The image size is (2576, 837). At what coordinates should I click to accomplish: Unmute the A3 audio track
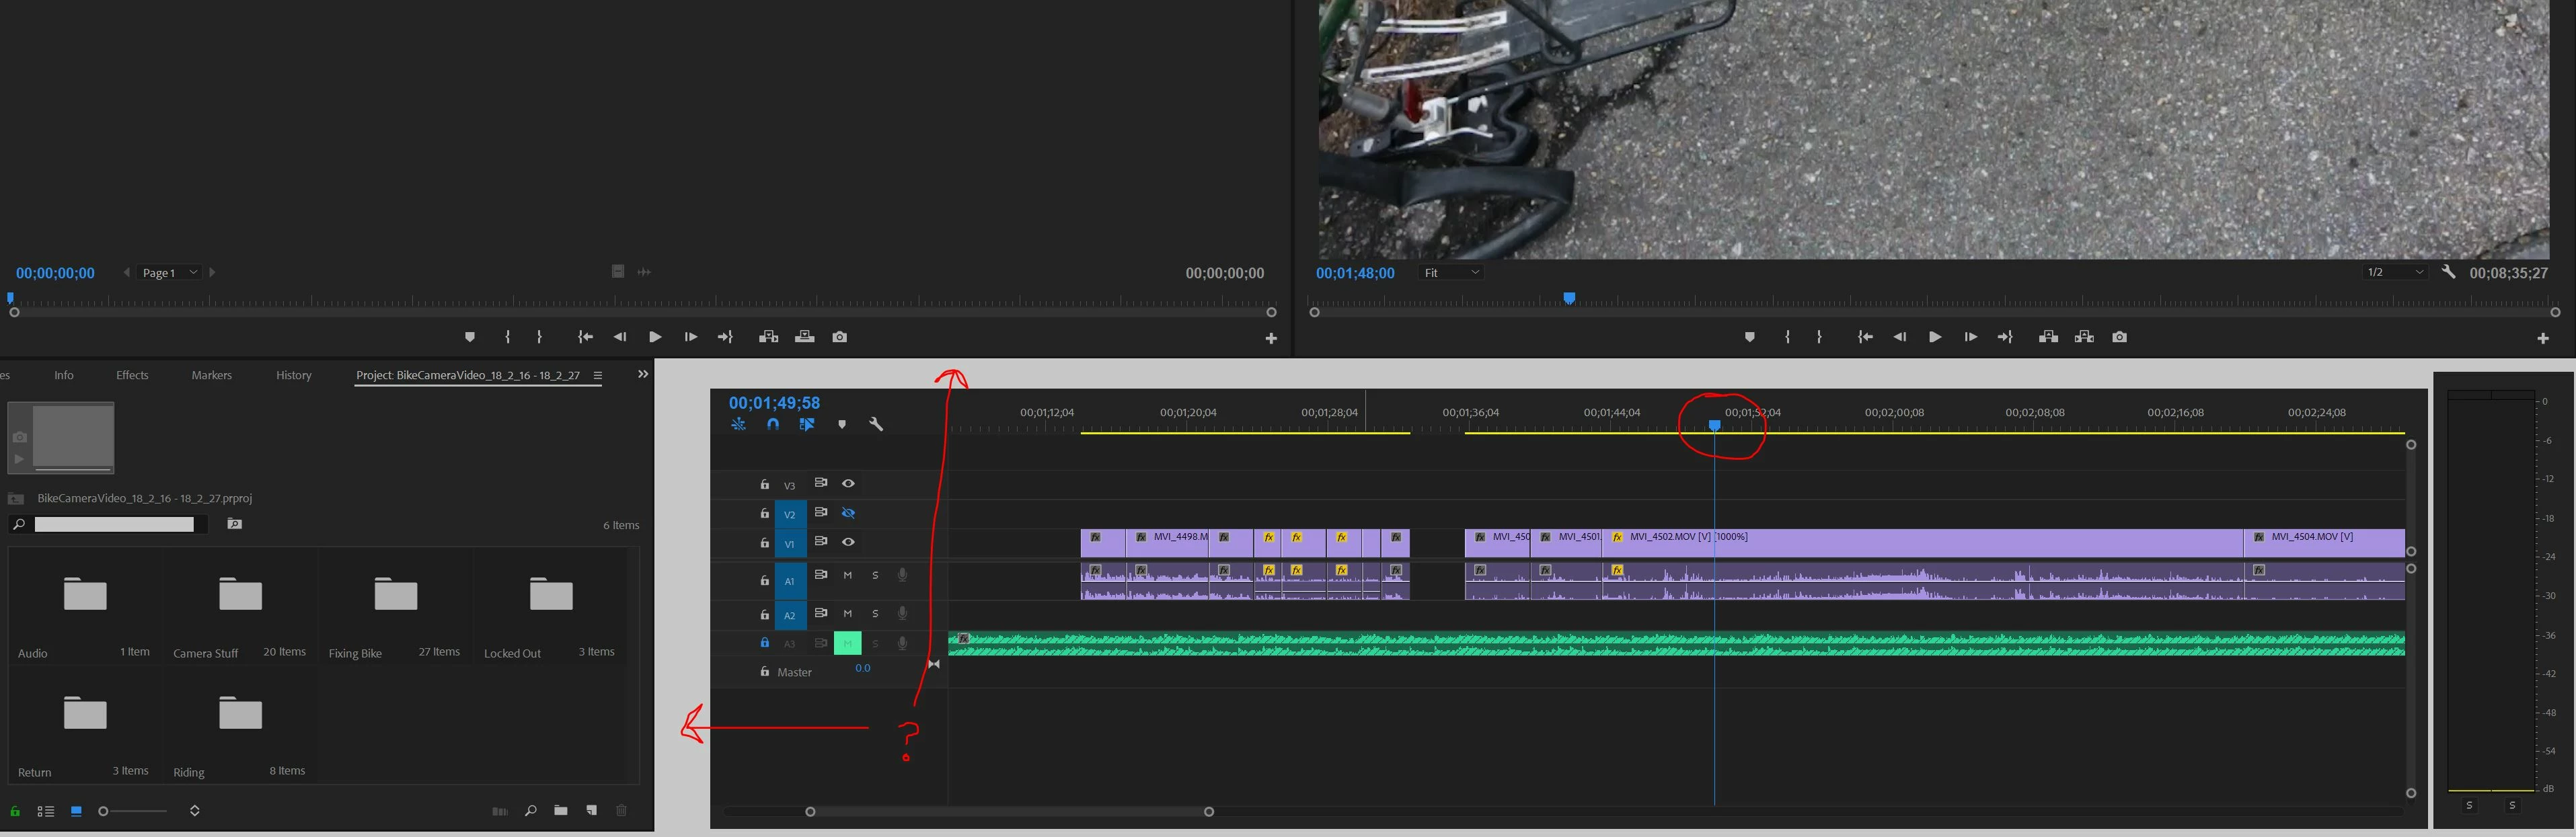(847, 643)
